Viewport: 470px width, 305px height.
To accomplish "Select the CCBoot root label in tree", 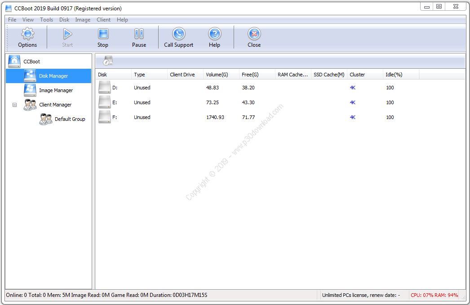I will (31, 62).
